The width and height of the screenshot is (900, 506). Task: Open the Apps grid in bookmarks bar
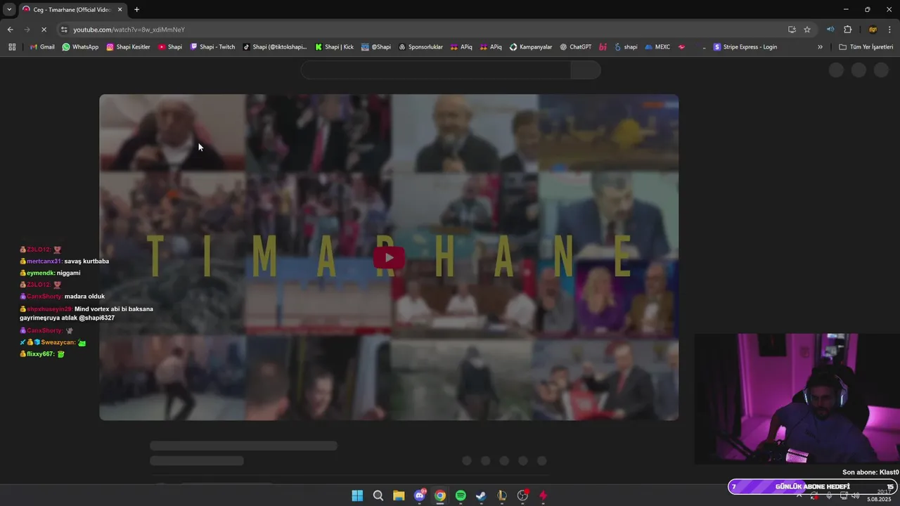(x=12, y=47)
